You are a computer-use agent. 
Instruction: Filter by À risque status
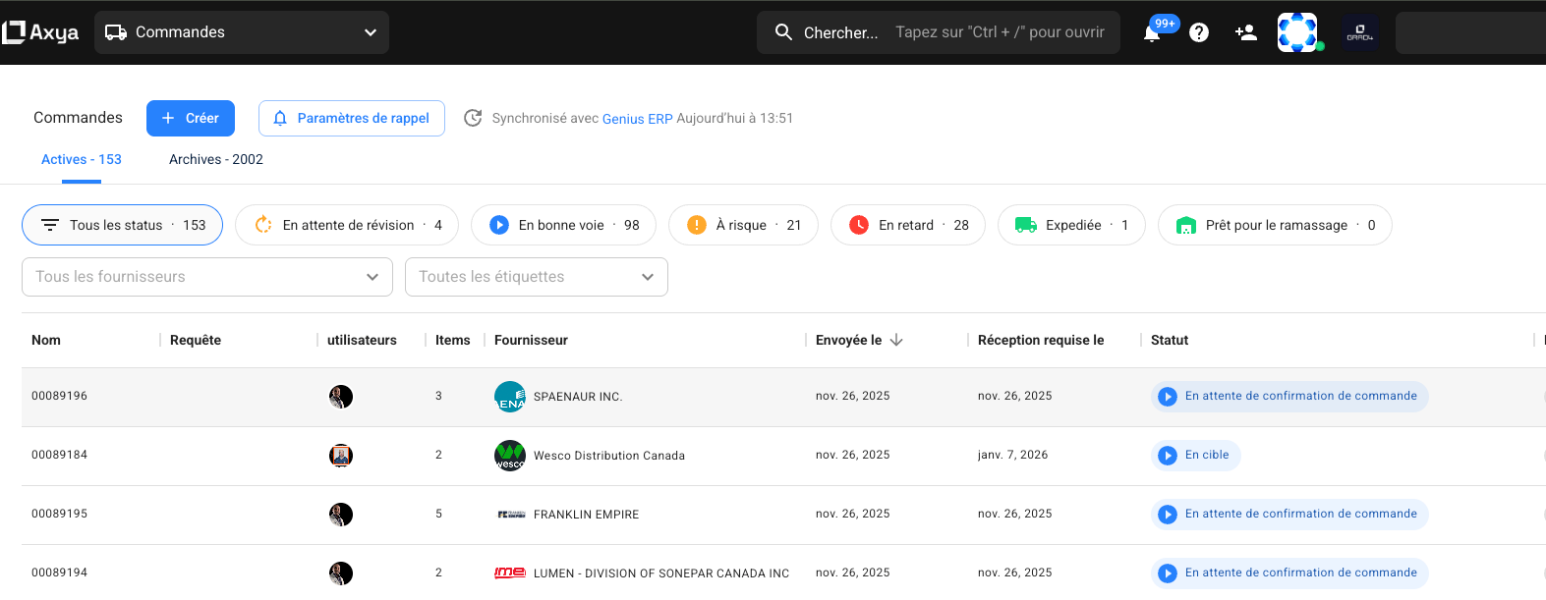click(742, 225)
